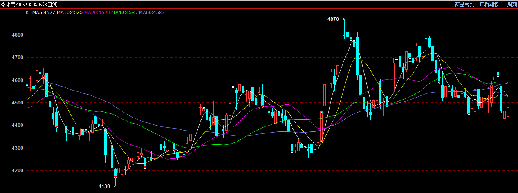Click the 4200 price axis label

pyautogui.click(x=17, y=171)
